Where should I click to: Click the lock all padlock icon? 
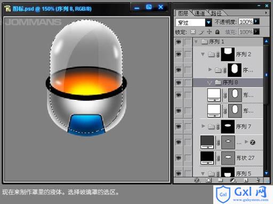pos(217,32)
